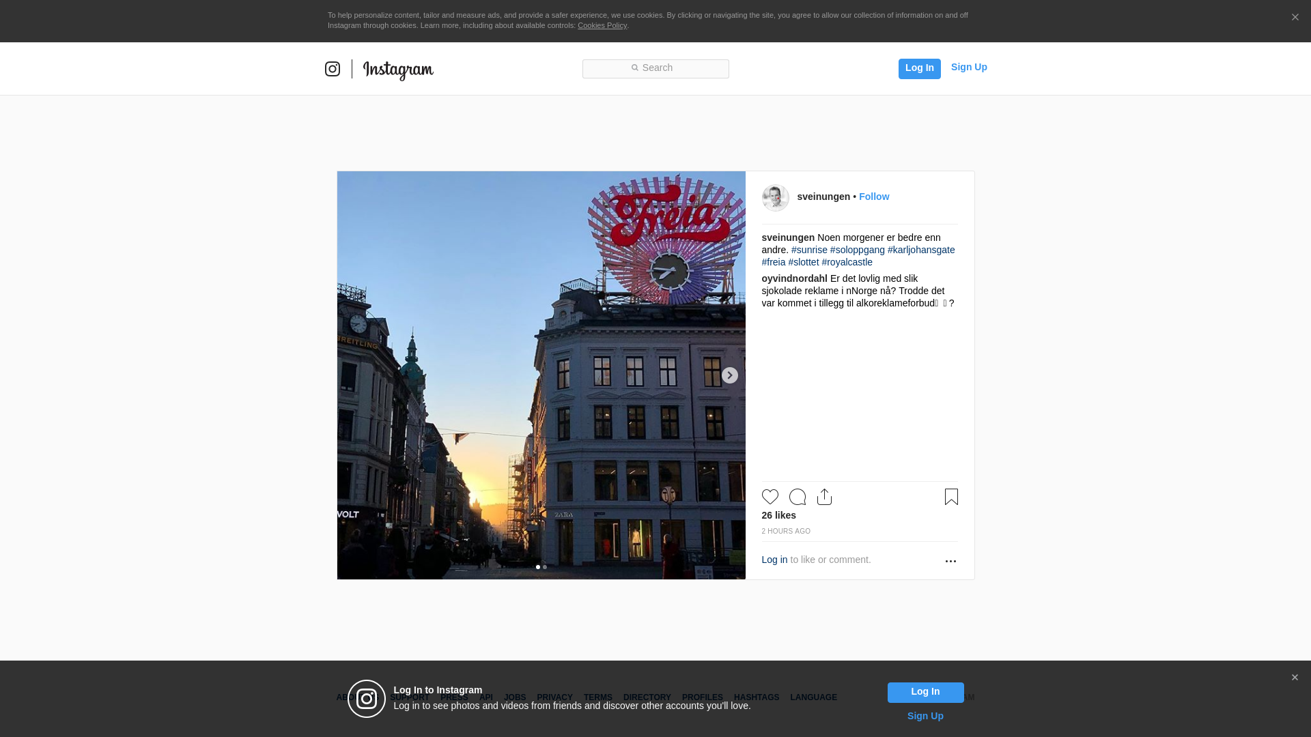Open the HASHTAGS footer item
Image resolution: width=1311 pixels, height=737 pixels.
(756, 697)
